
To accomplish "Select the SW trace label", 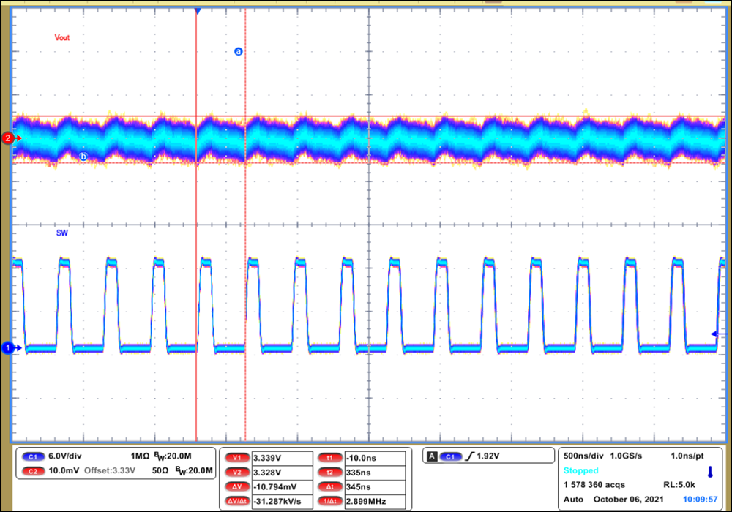I will point(61,233).
